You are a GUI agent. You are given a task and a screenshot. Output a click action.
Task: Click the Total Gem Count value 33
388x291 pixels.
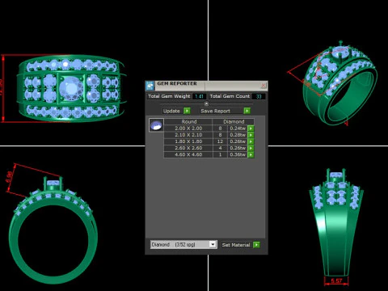pyautogui.click(x=259, y=96)
